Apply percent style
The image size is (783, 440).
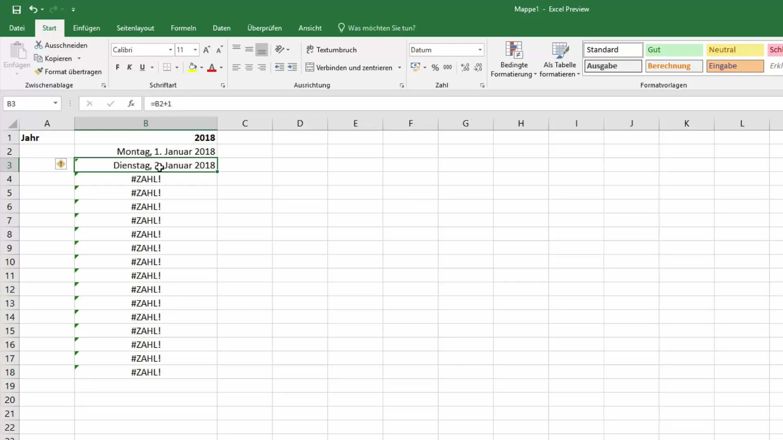(x=435, y=68)
